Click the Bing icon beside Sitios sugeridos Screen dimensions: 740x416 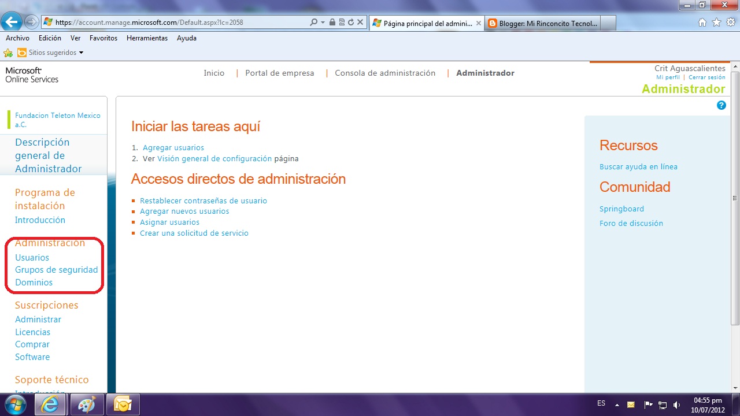[22, 53]
